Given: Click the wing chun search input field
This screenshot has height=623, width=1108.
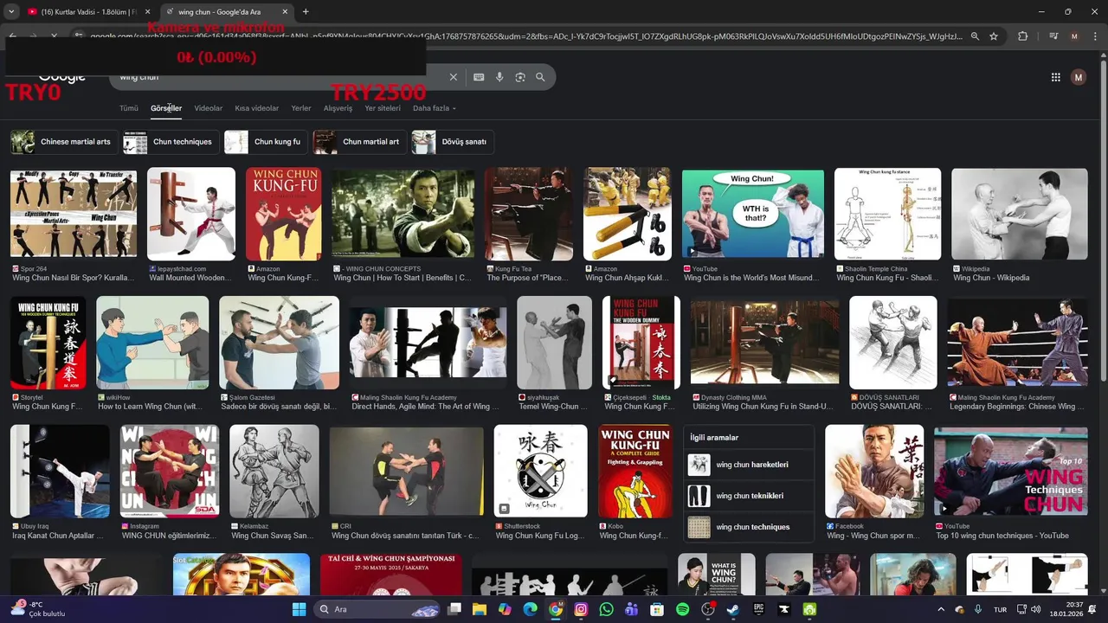Looking at the screenshot, I should (x=277, y=77).
